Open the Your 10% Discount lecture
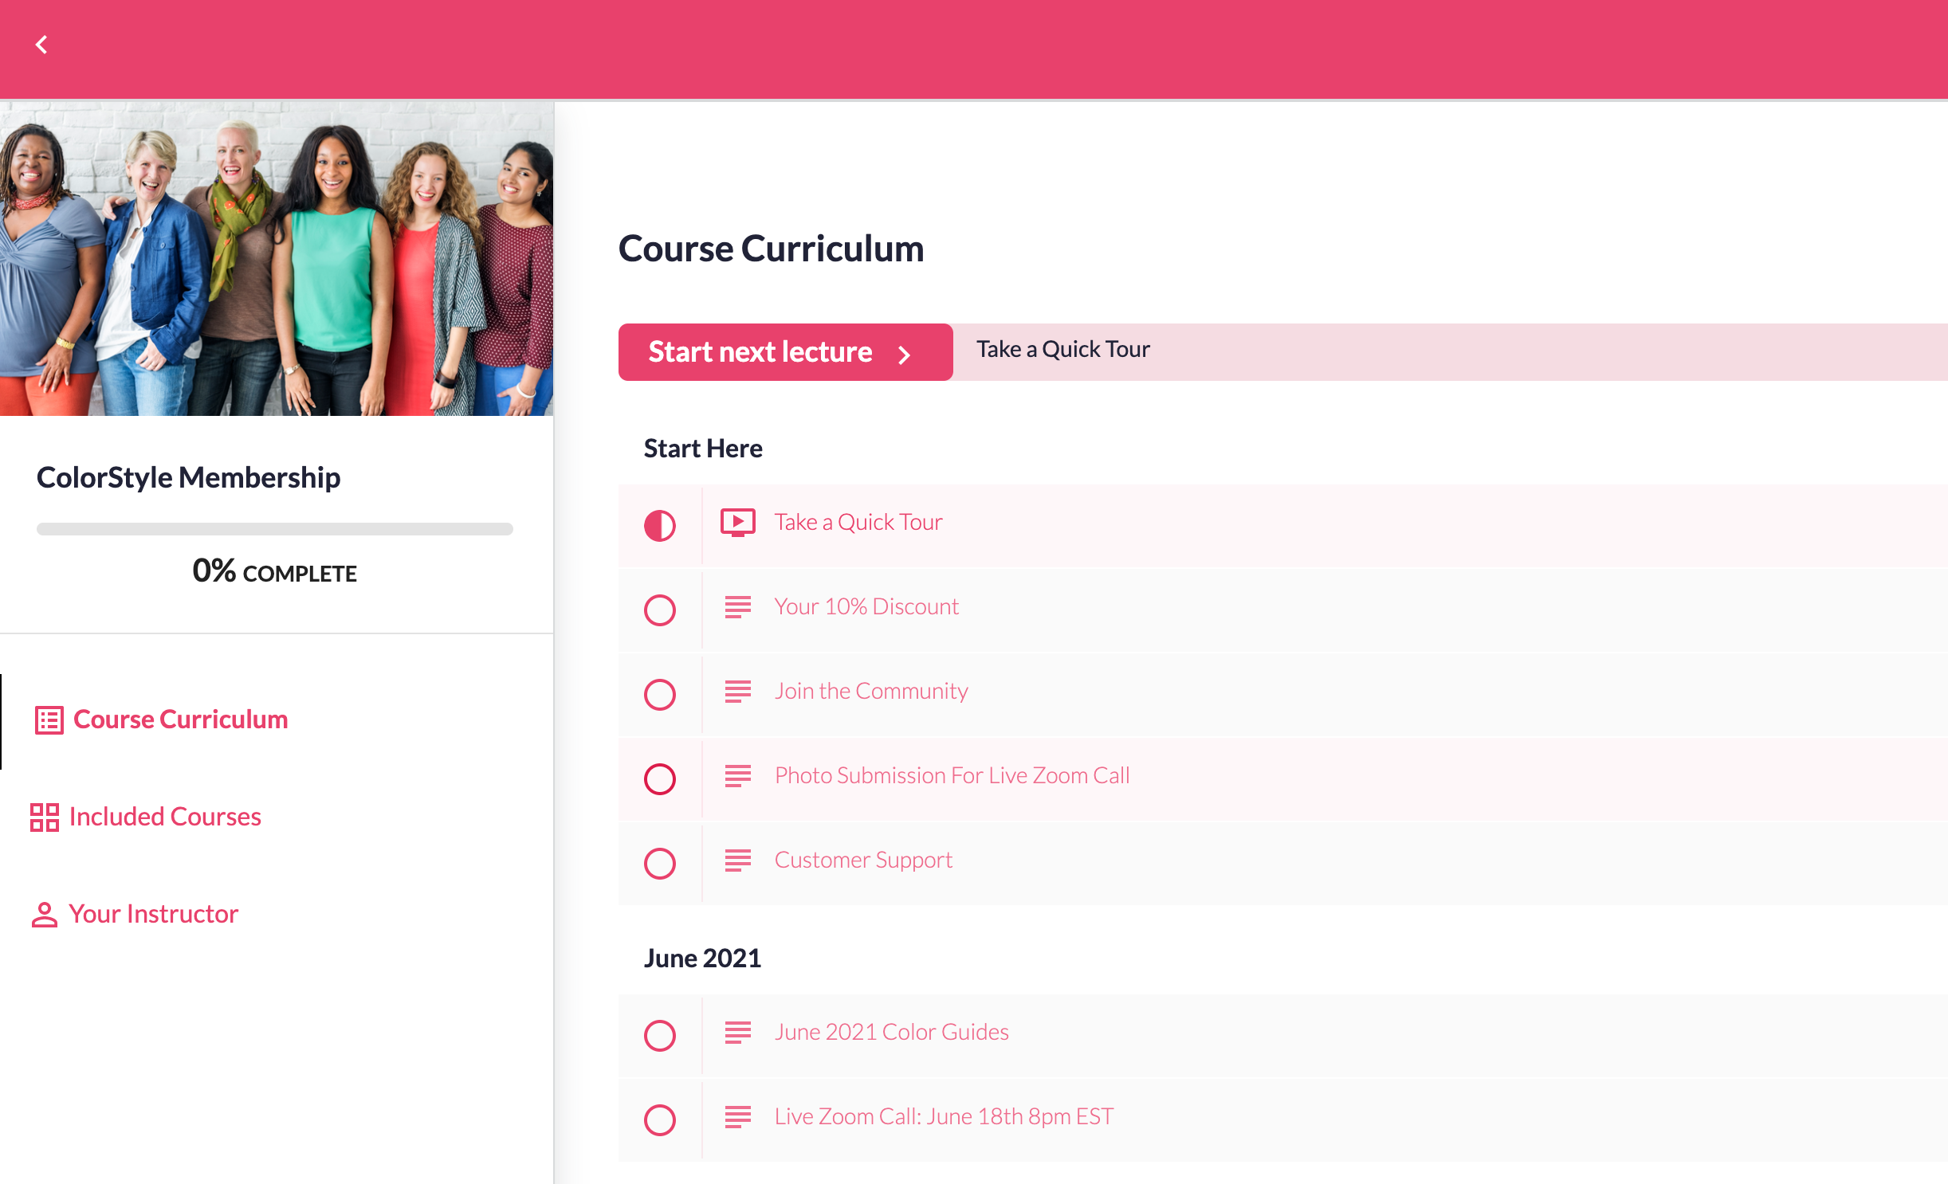The image size is (1948, 1184). point(866,606)
